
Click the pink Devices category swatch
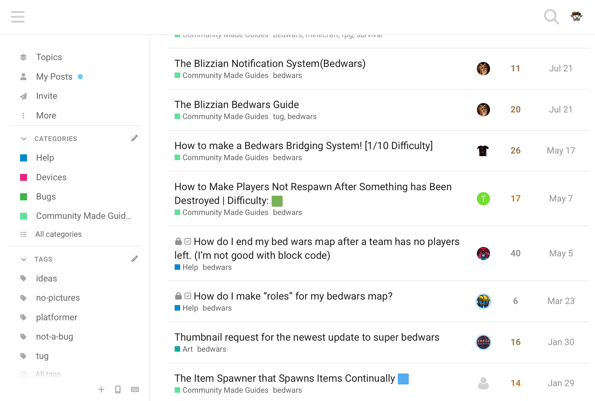pyautogui.click(x=24, y=177)
